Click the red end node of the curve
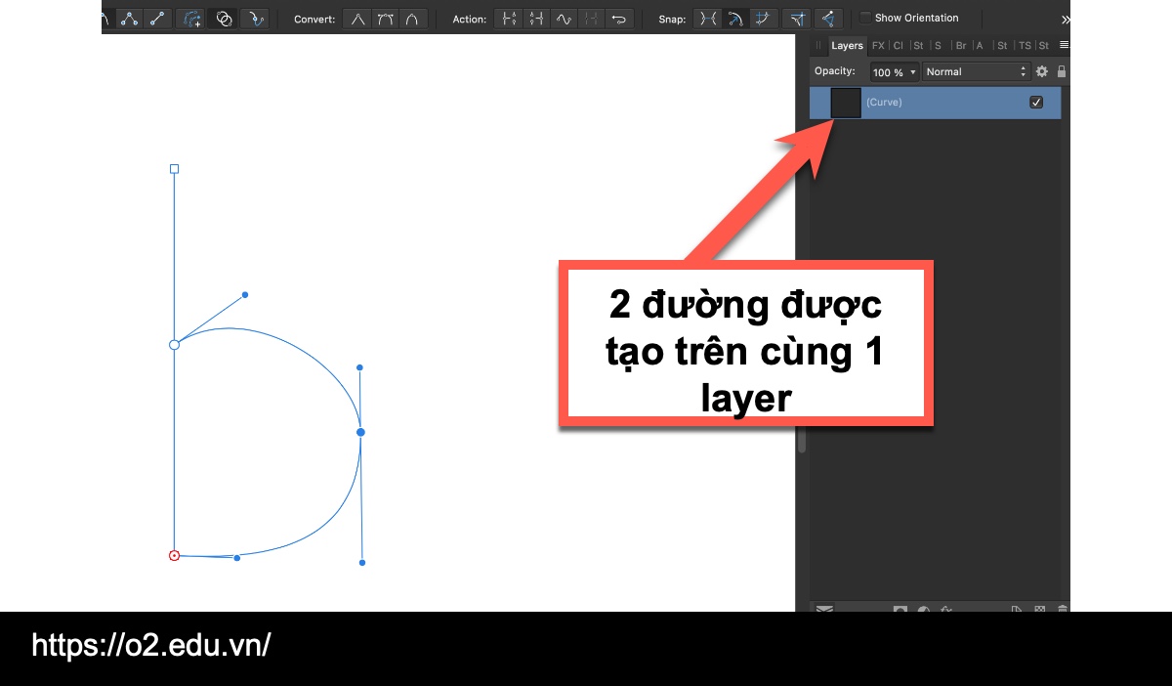 (174, 555)
